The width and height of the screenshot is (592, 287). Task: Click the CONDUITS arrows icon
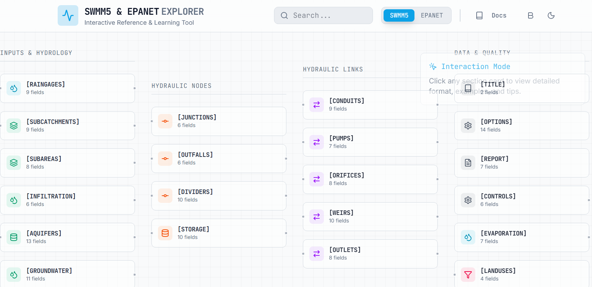317,105
